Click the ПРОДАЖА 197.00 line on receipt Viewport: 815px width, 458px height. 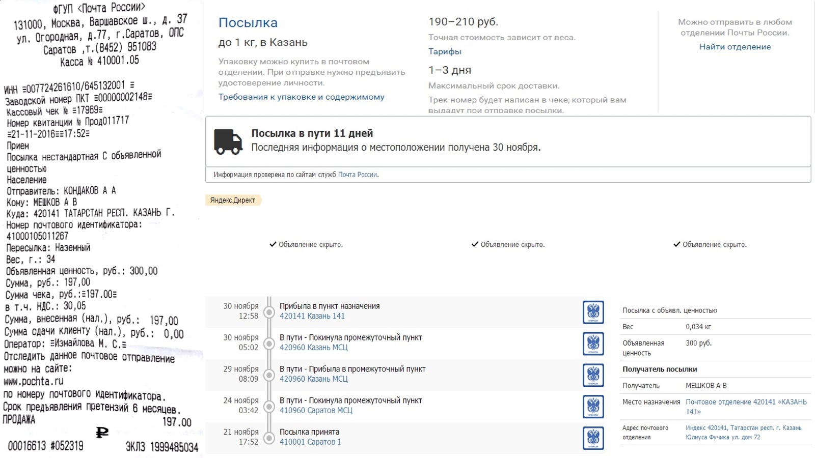click(x=97, y=421)
